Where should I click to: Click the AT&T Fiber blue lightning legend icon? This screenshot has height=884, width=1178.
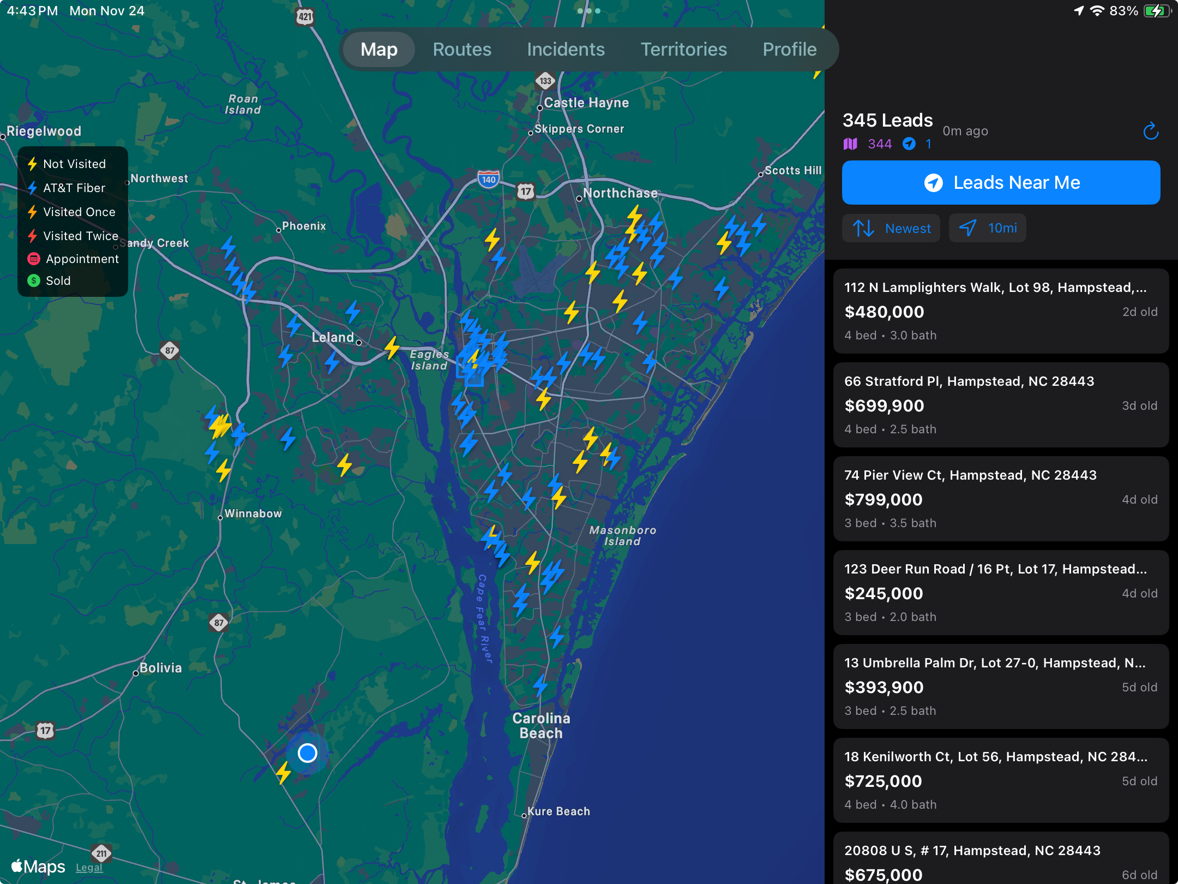point(33,187)
